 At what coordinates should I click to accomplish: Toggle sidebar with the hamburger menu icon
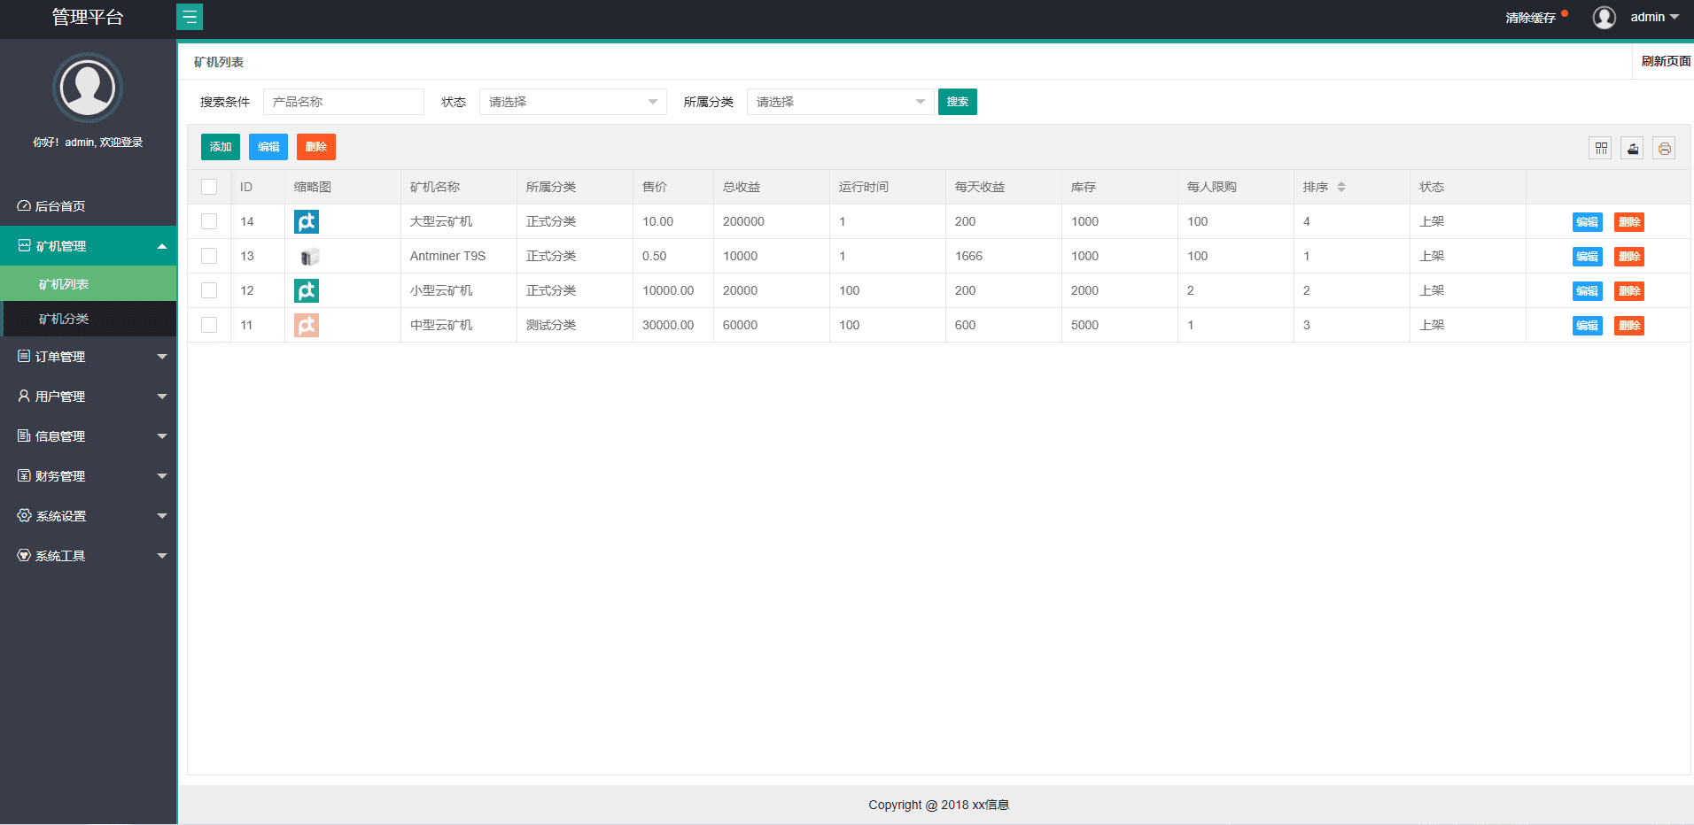tap(190, 17)
